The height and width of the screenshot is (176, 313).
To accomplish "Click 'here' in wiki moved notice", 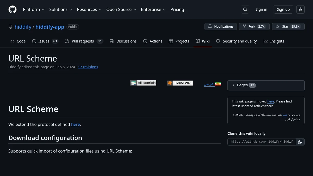I will click(x=271, y=101).
